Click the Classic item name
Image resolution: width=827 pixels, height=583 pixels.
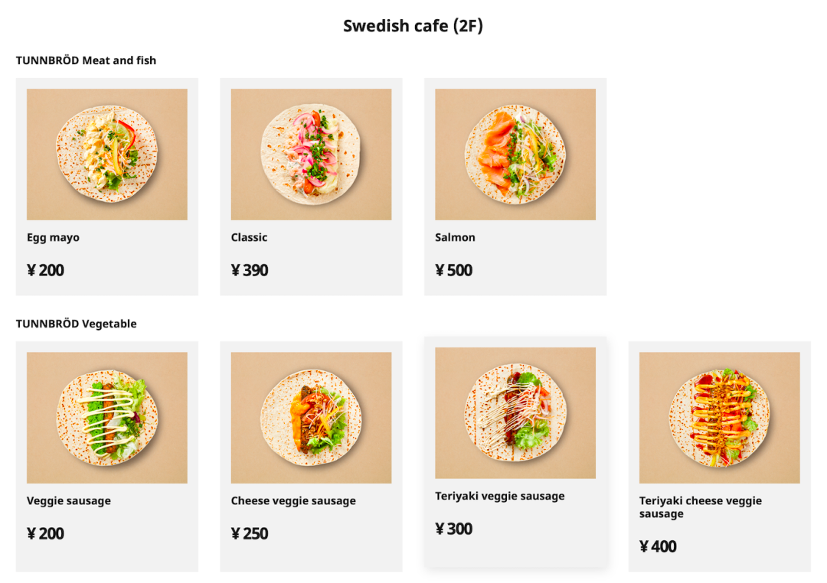(x=249, y=237)
